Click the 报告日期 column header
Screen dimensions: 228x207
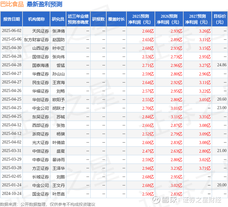click(x=12, y=19)
